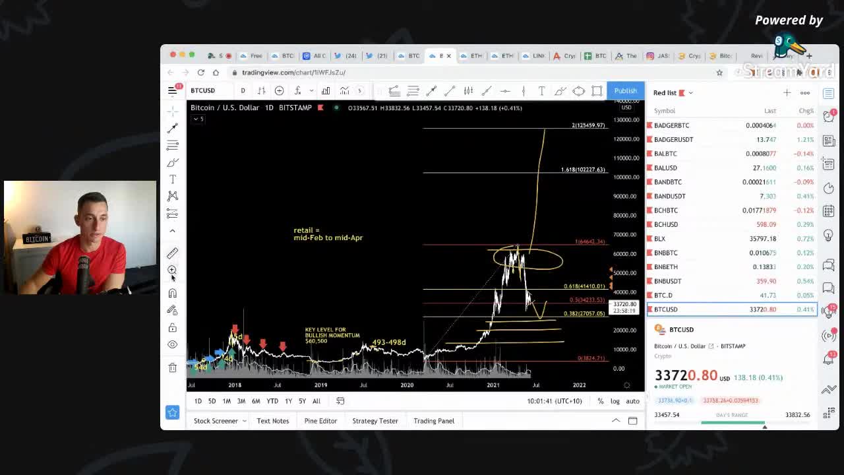Expand the indicators favorites dropdown arrow
Image resolution: width=844 pixels, height=475 pixels.
[x=311, y=90]
